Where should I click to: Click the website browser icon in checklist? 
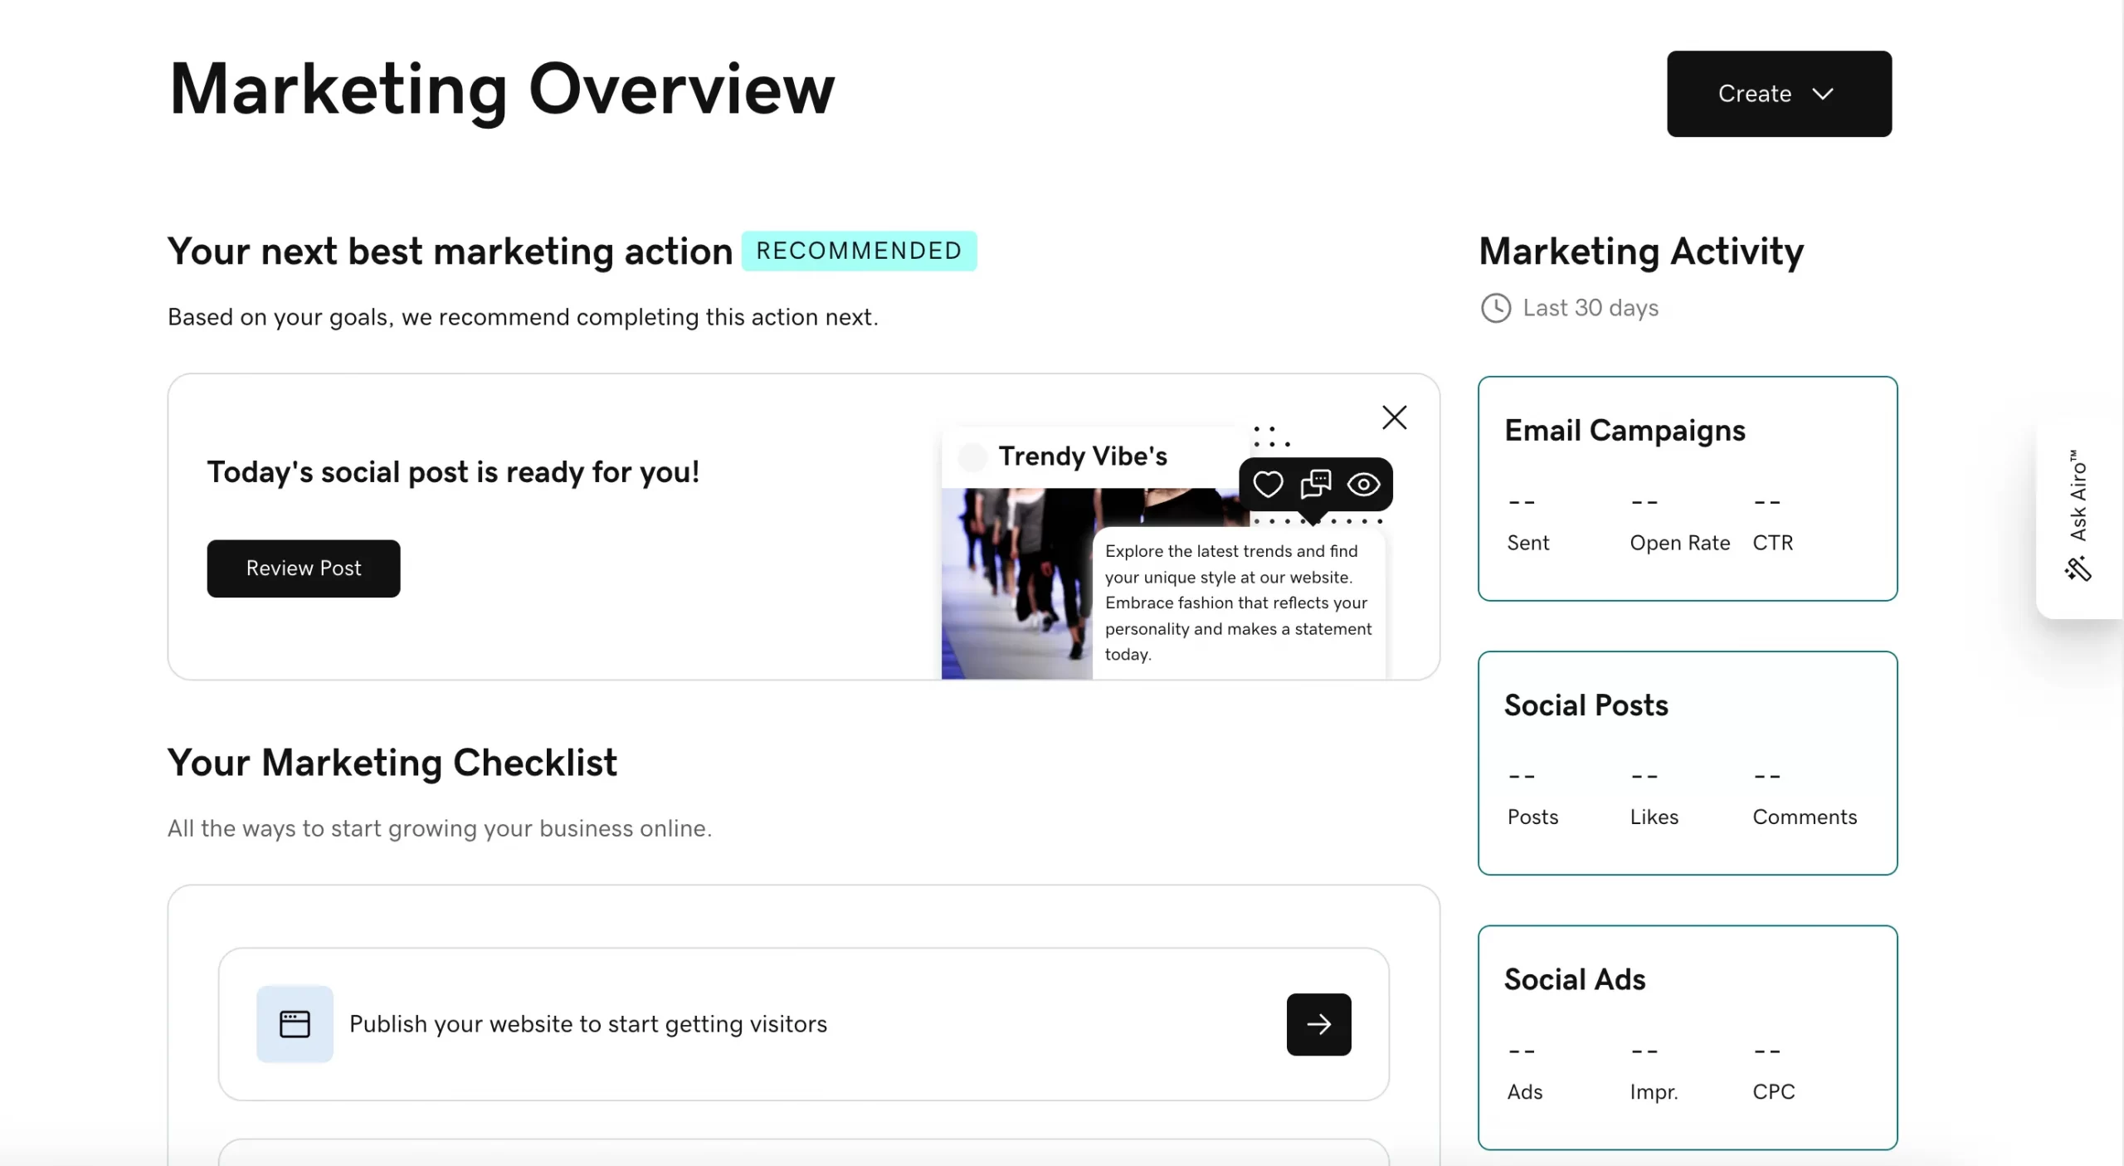[x=295, y=1024]
